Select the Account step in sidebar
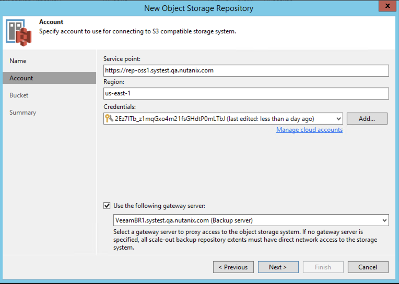 (x=21, y=78)
